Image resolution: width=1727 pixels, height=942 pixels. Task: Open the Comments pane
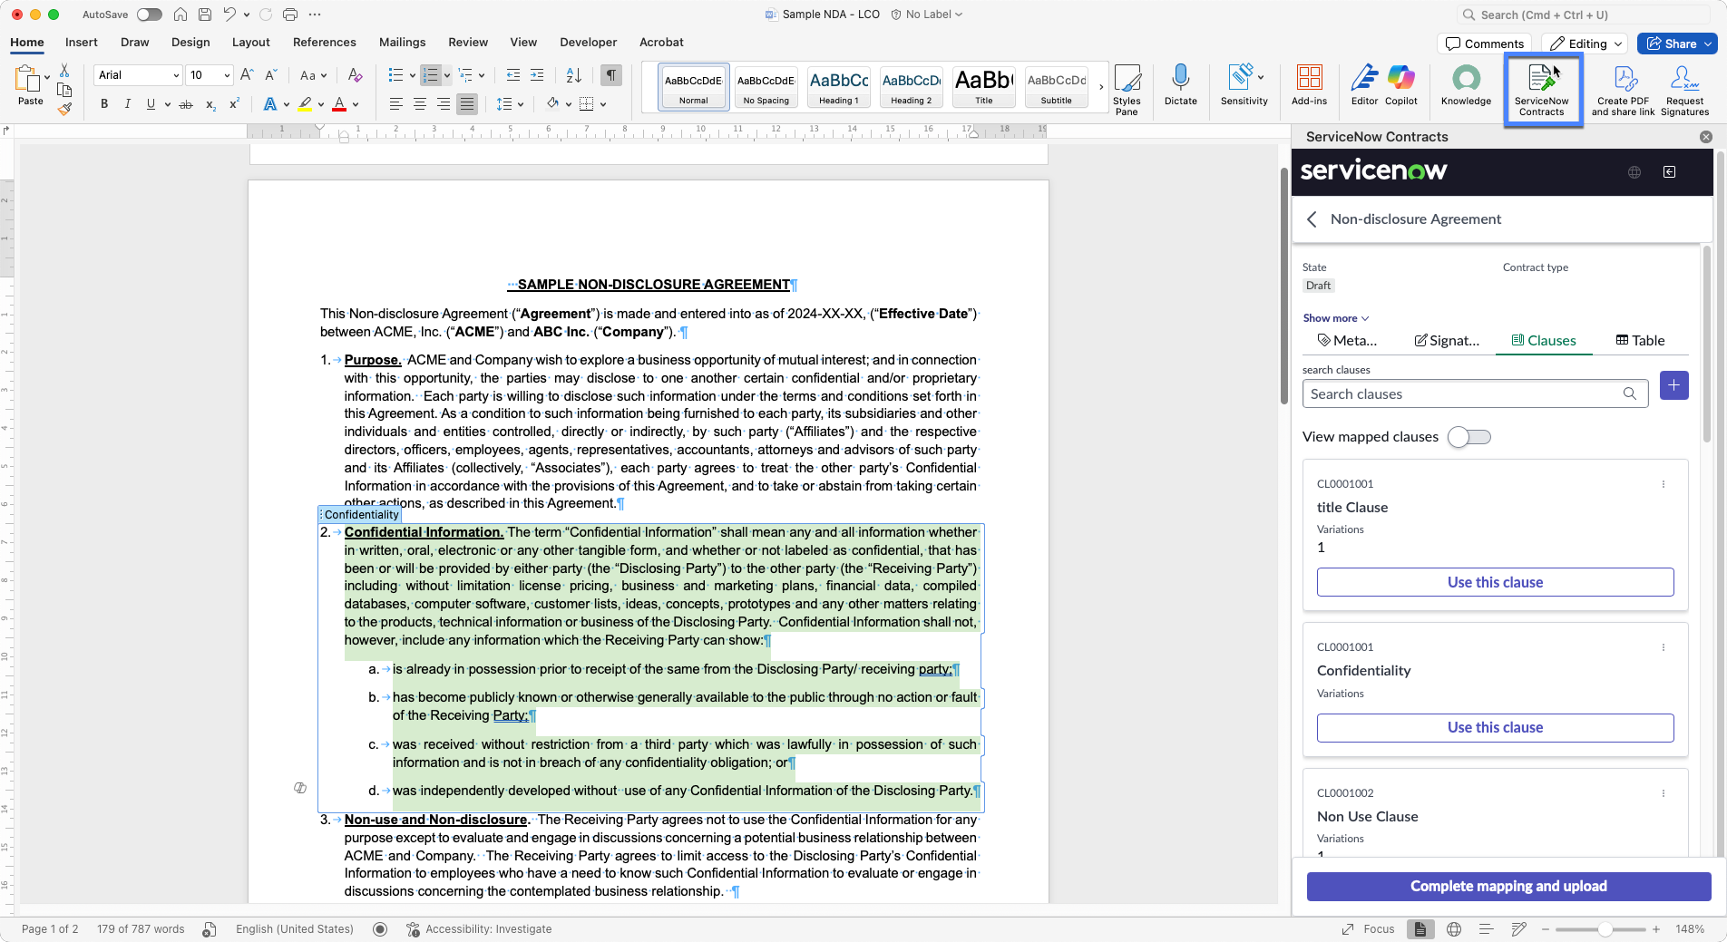[x=1485, y=44]
